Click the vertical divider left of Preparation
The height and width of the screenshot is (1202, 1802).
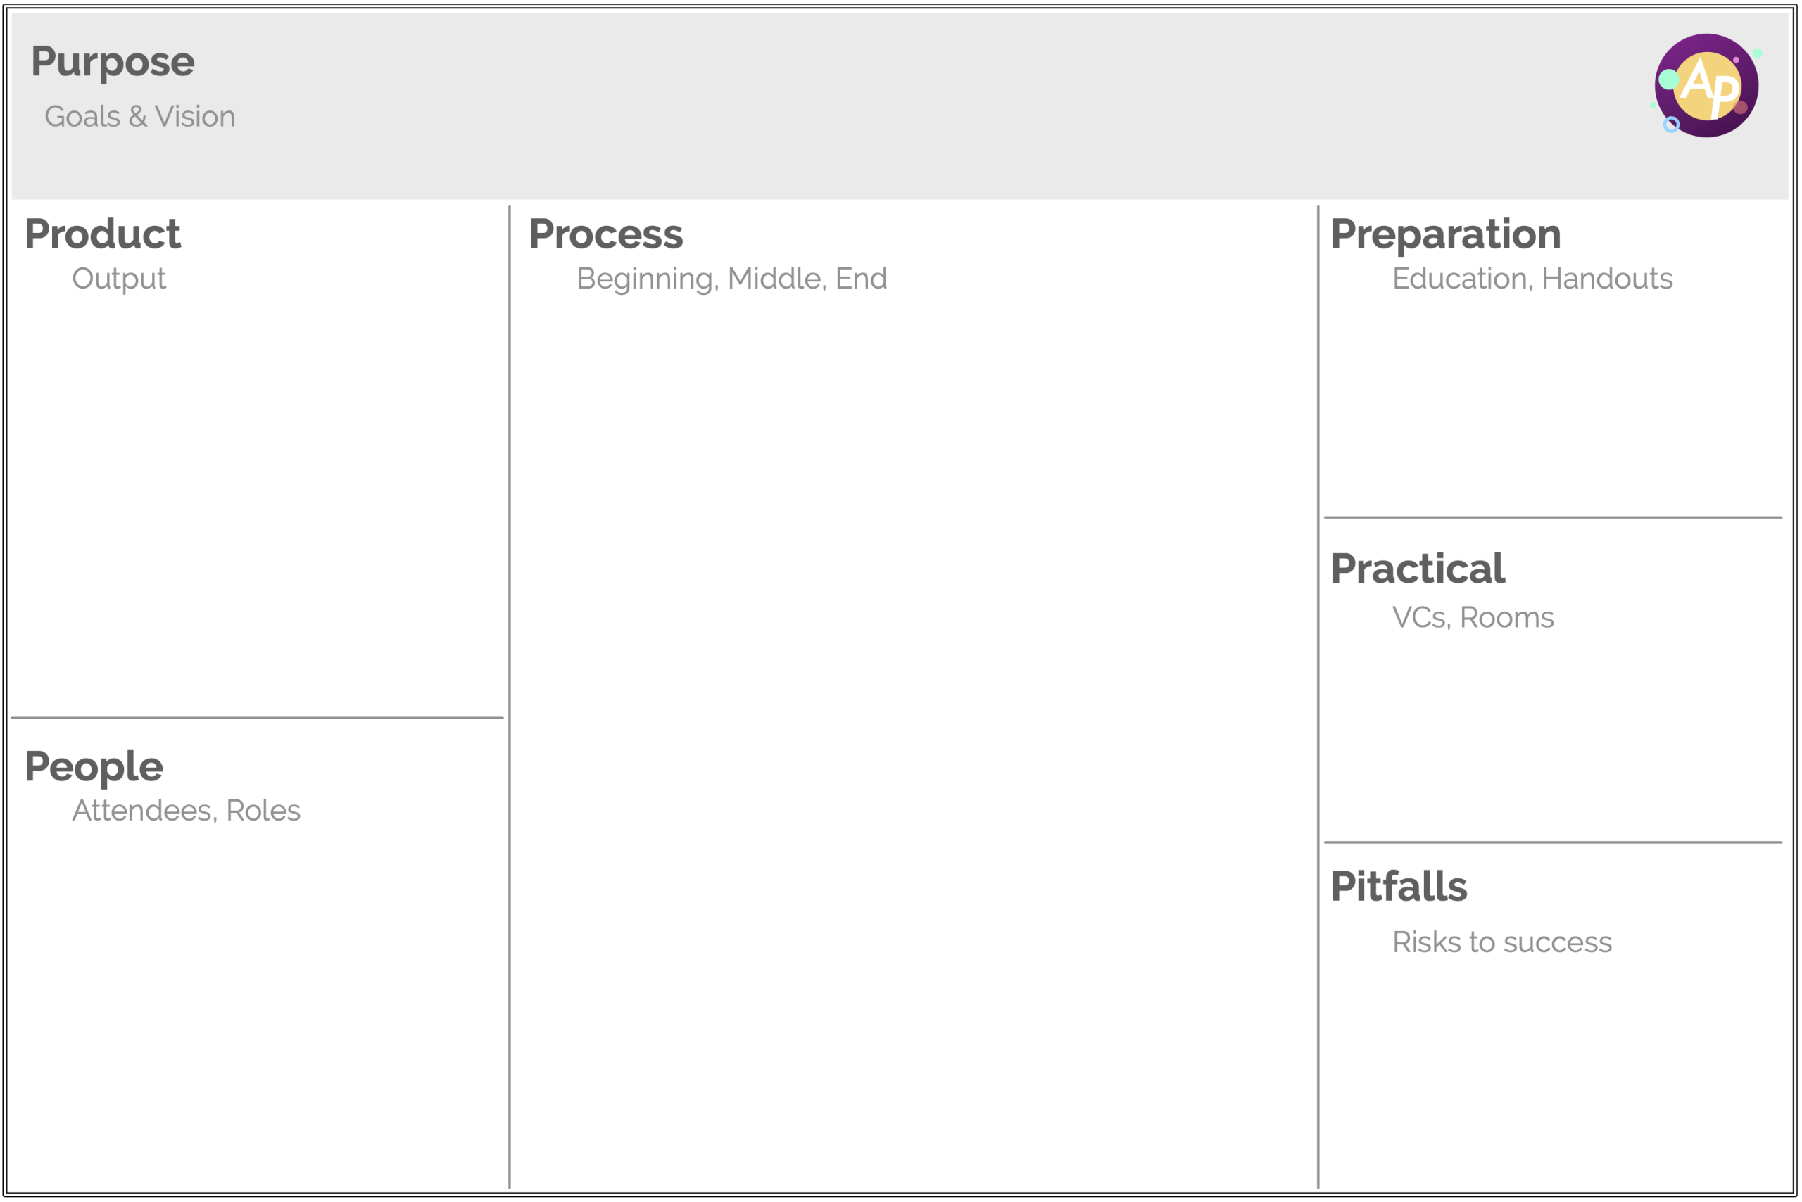[1318, 697]
